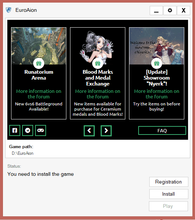Click gift icon on Runatorium Arena card

tap(39, 63)
